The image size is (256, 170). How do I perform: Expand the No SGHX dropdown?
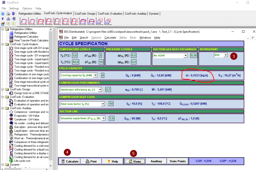point(186,56)
